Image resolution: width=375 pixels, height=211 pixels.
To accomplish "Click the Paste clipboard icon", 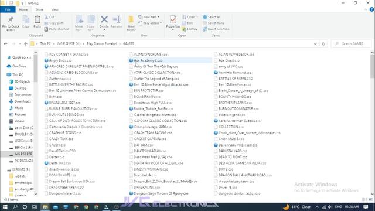I will pyautogui.click(x=37, y=19).
